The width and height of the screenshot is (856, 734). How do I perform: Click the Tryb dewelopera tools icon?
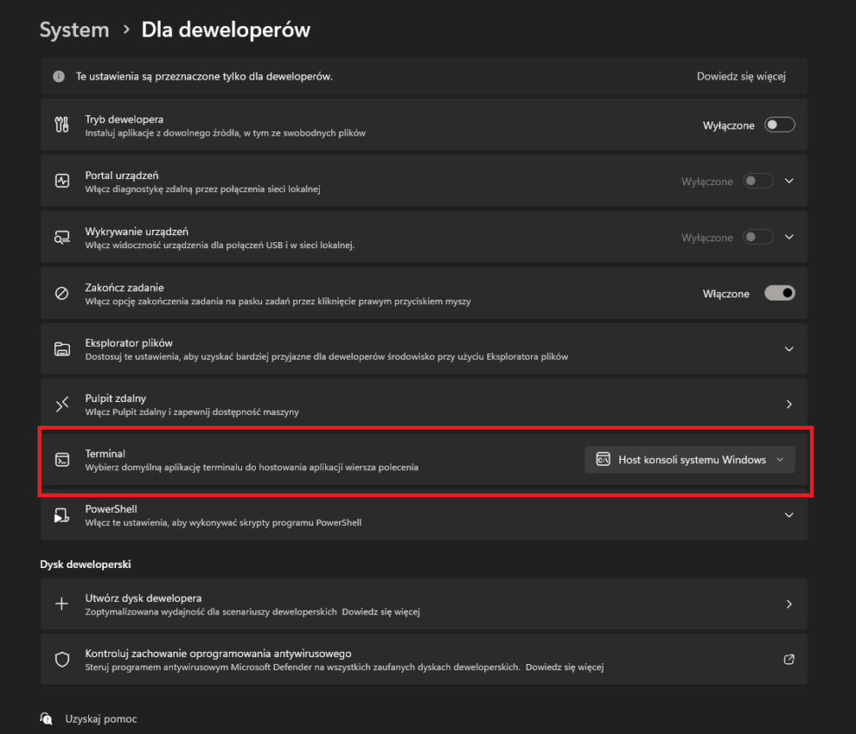coord(62,124)
